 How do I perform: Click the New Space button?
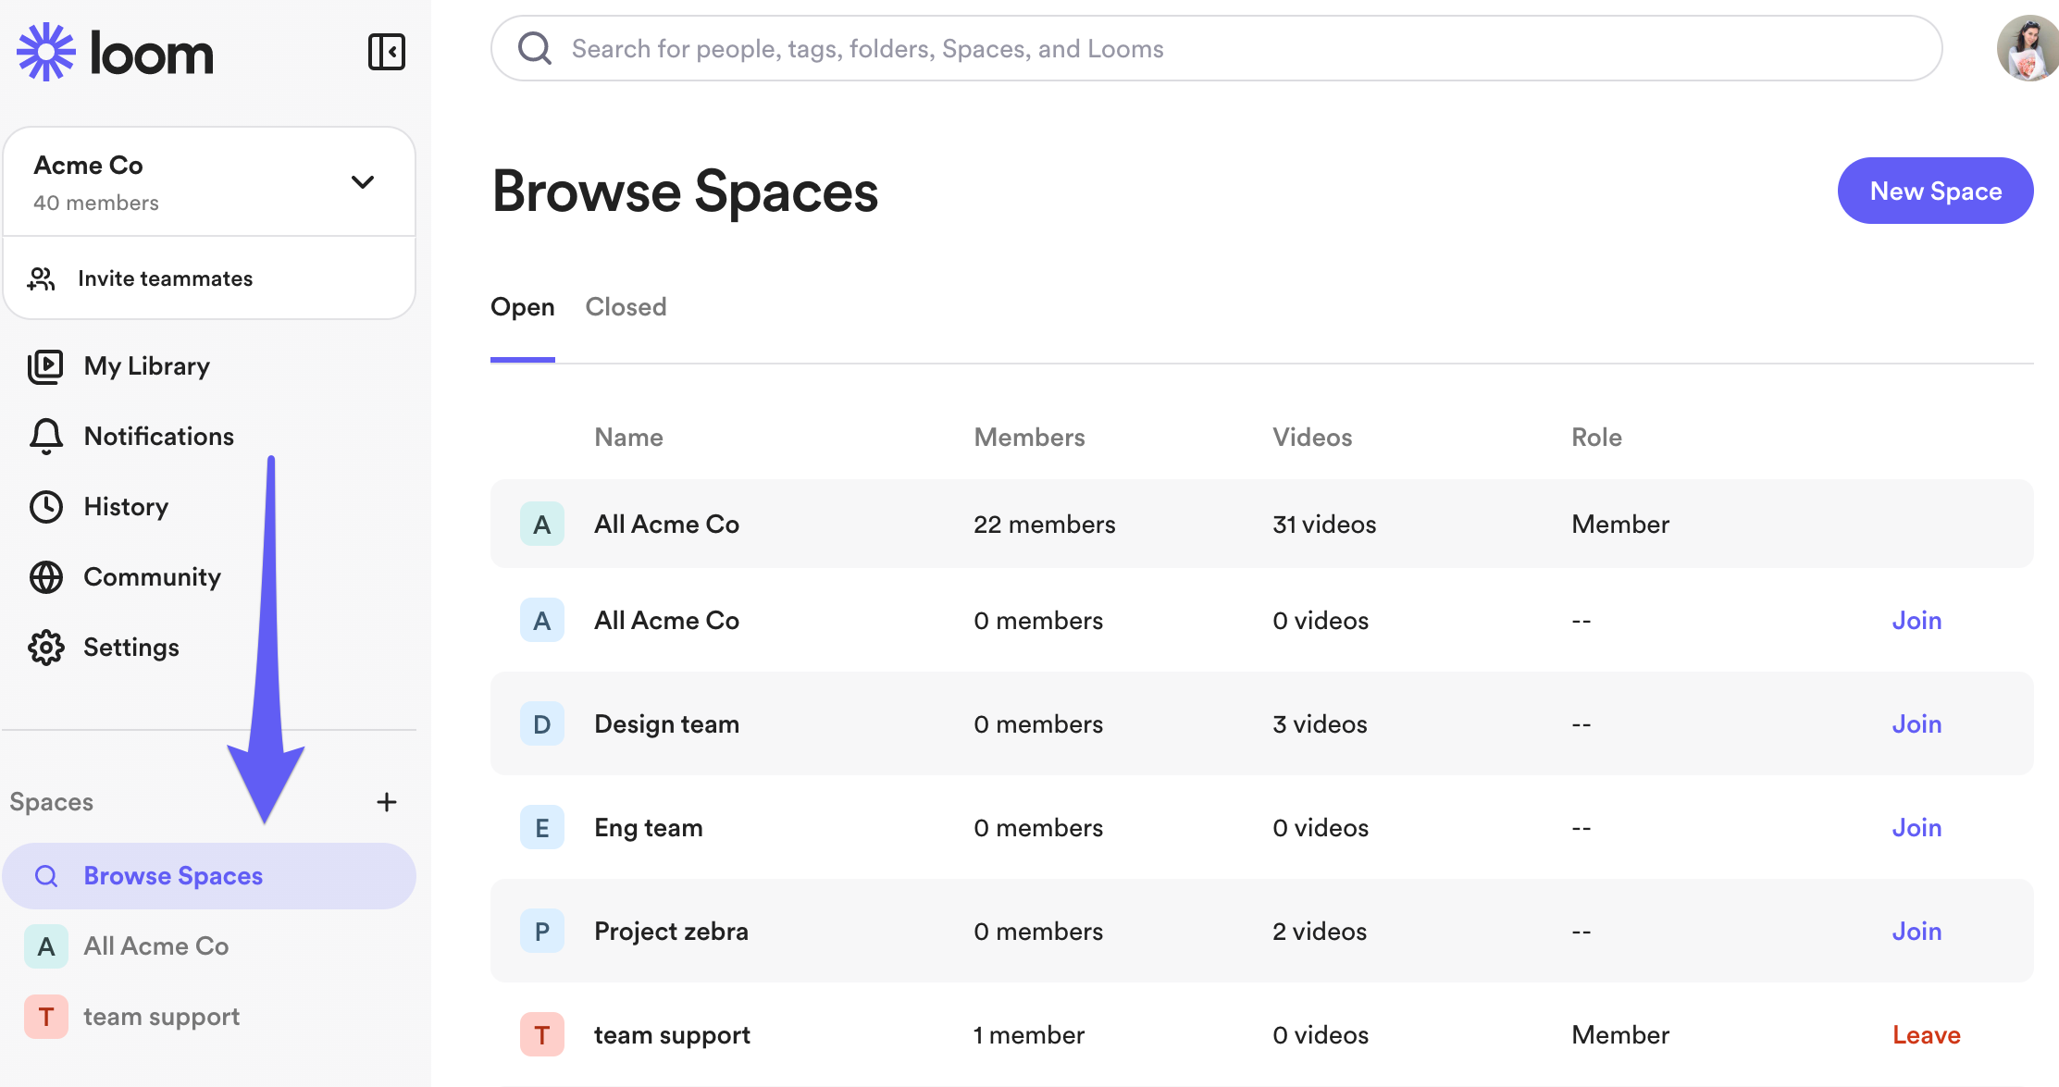point(1935,191)
